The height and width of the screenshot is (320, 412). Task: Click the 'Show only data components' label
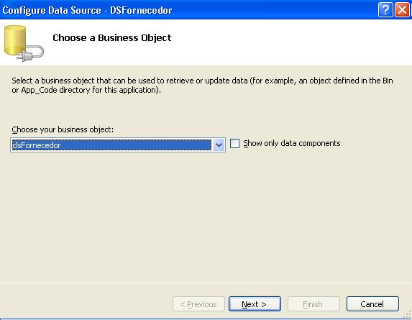pos(292,143)
